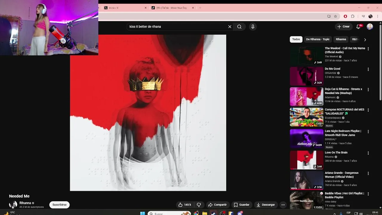Screen dimensions: 382x215
Task: Open Rihanna channel avatar
Action: point(13,205)
